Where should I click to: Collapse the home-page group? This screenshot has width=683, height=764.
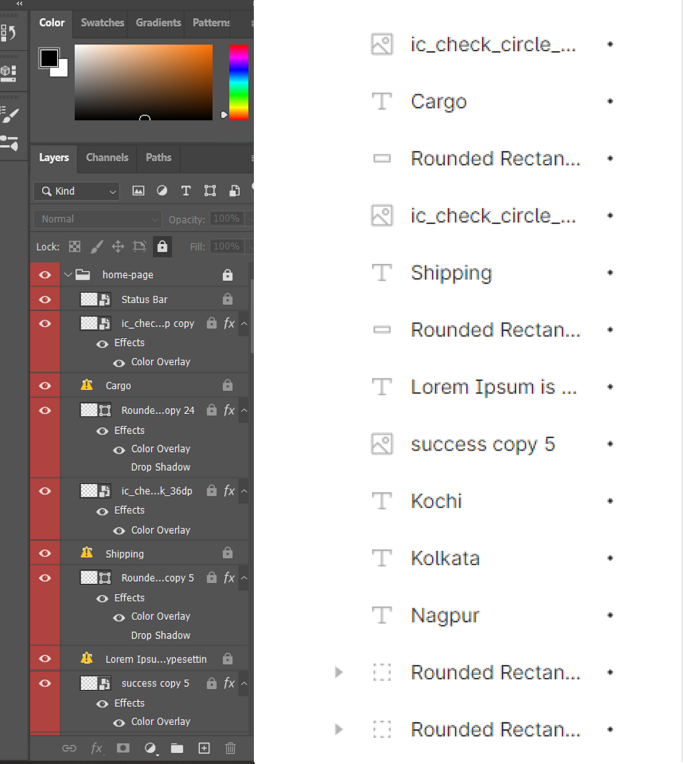tap(68, 274)
